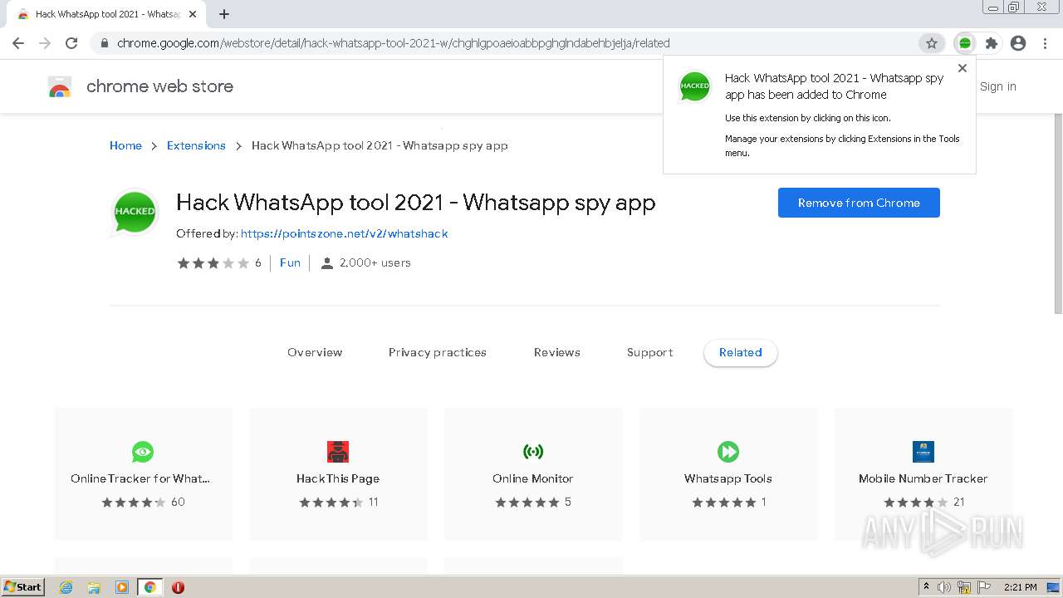Open a new browser tab with plus
Image resolution: width=1063 pixels, height=598 pixels.
click(x=224, y=14)
